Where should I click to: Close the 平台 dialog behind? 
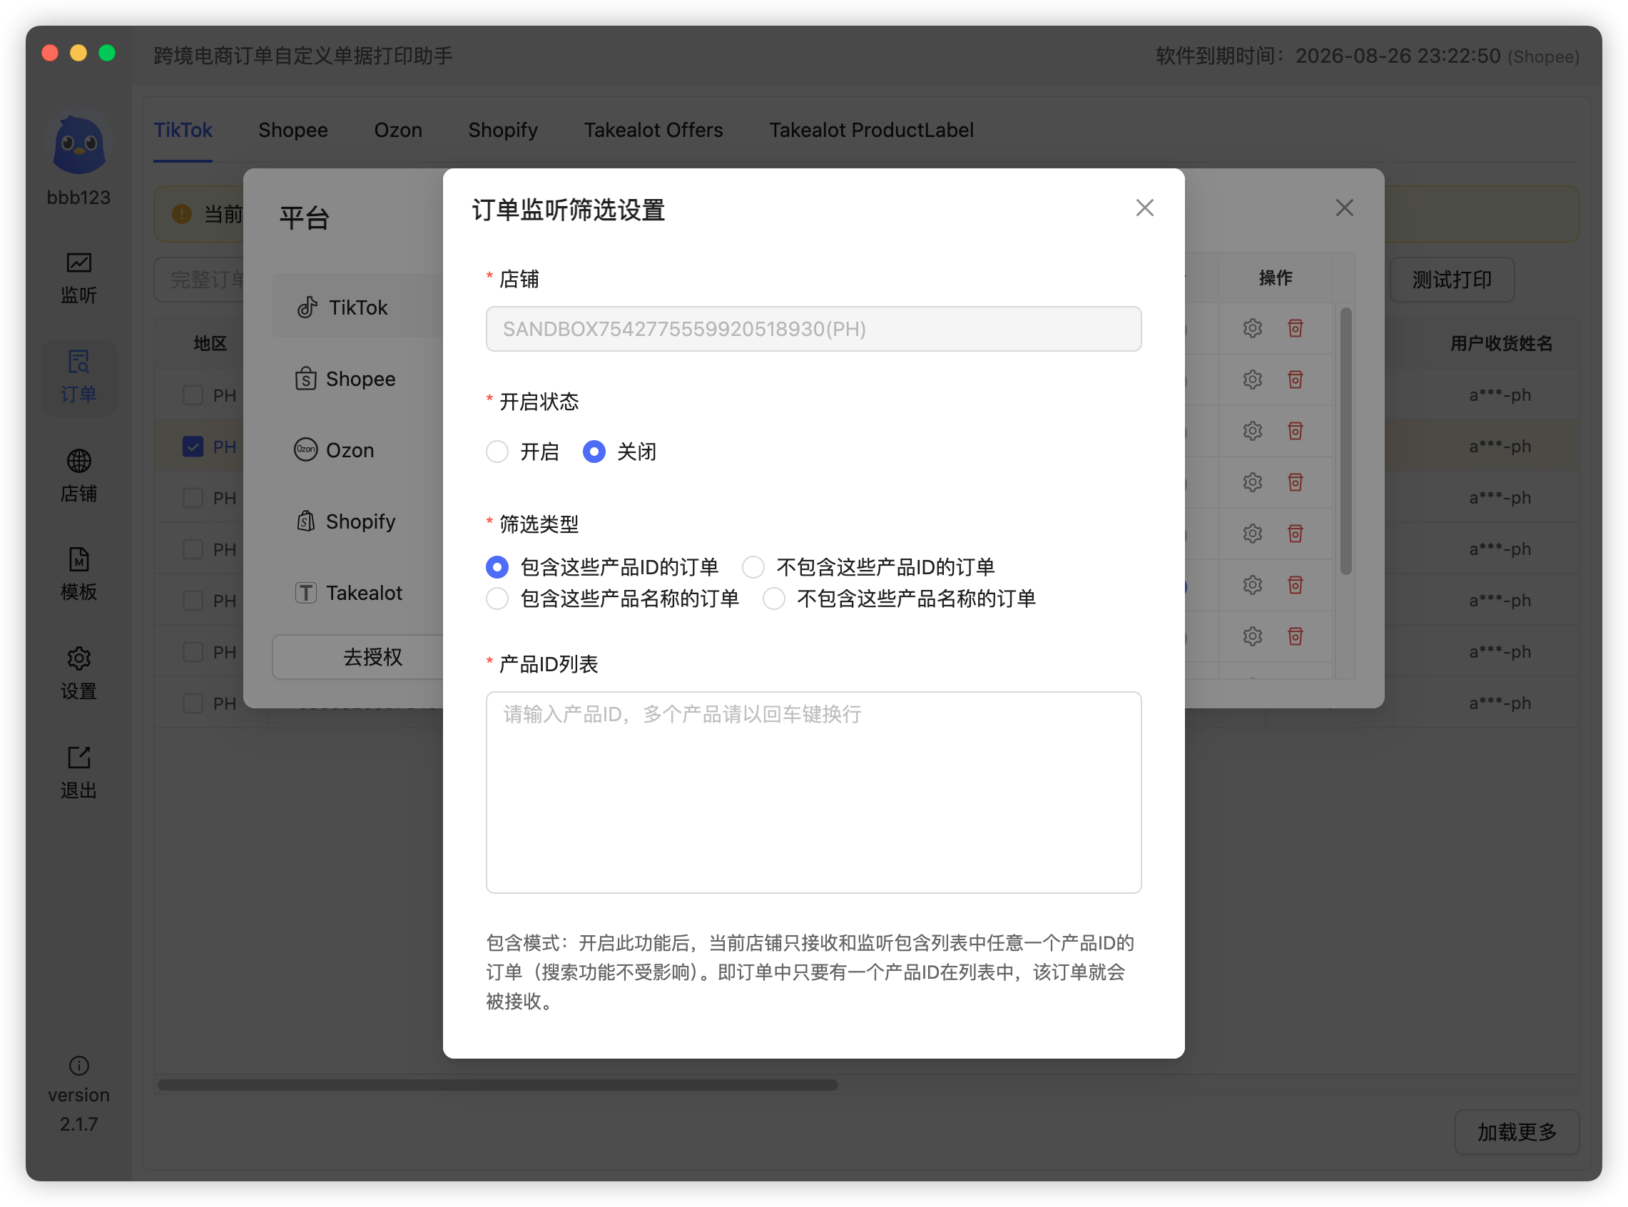pyautogui.click(x=1344, y=208)
